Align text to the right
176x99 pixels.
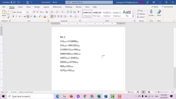coord(58,16)
